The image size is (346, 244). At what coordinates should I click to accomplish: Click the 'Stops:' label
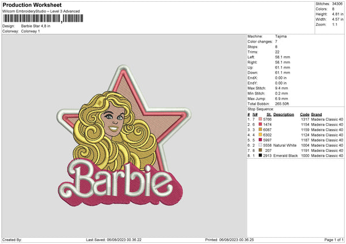pos(253,47)
